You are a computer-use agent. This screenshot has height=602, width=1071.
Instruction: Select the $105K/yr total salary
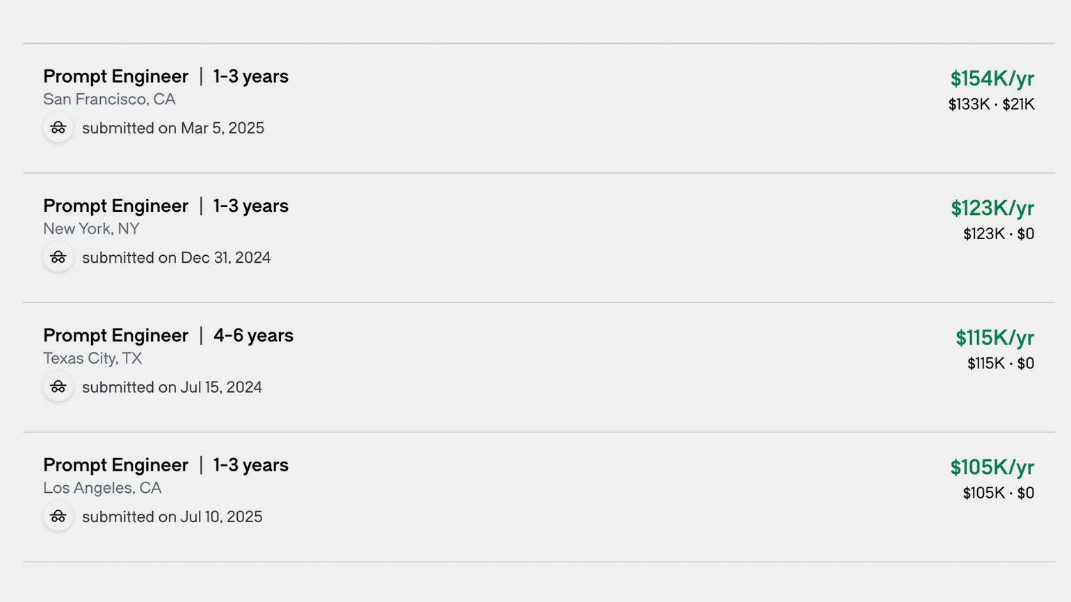pyautogui.click(x=992, y=467)
